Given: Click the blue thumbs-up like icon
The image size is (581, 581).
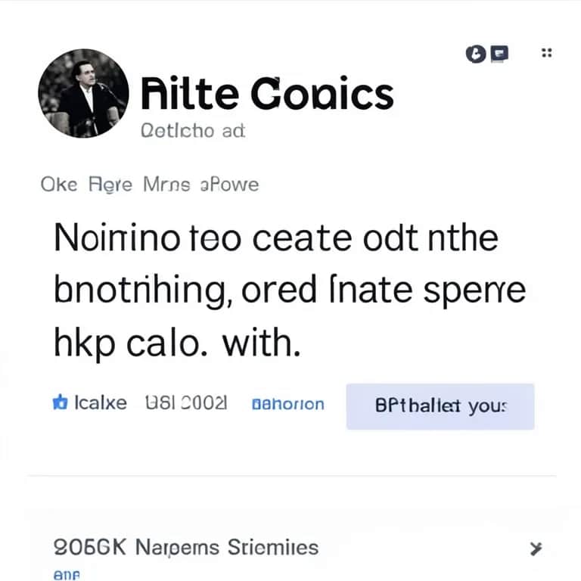Looking at the screenshot, I should 60,403.
